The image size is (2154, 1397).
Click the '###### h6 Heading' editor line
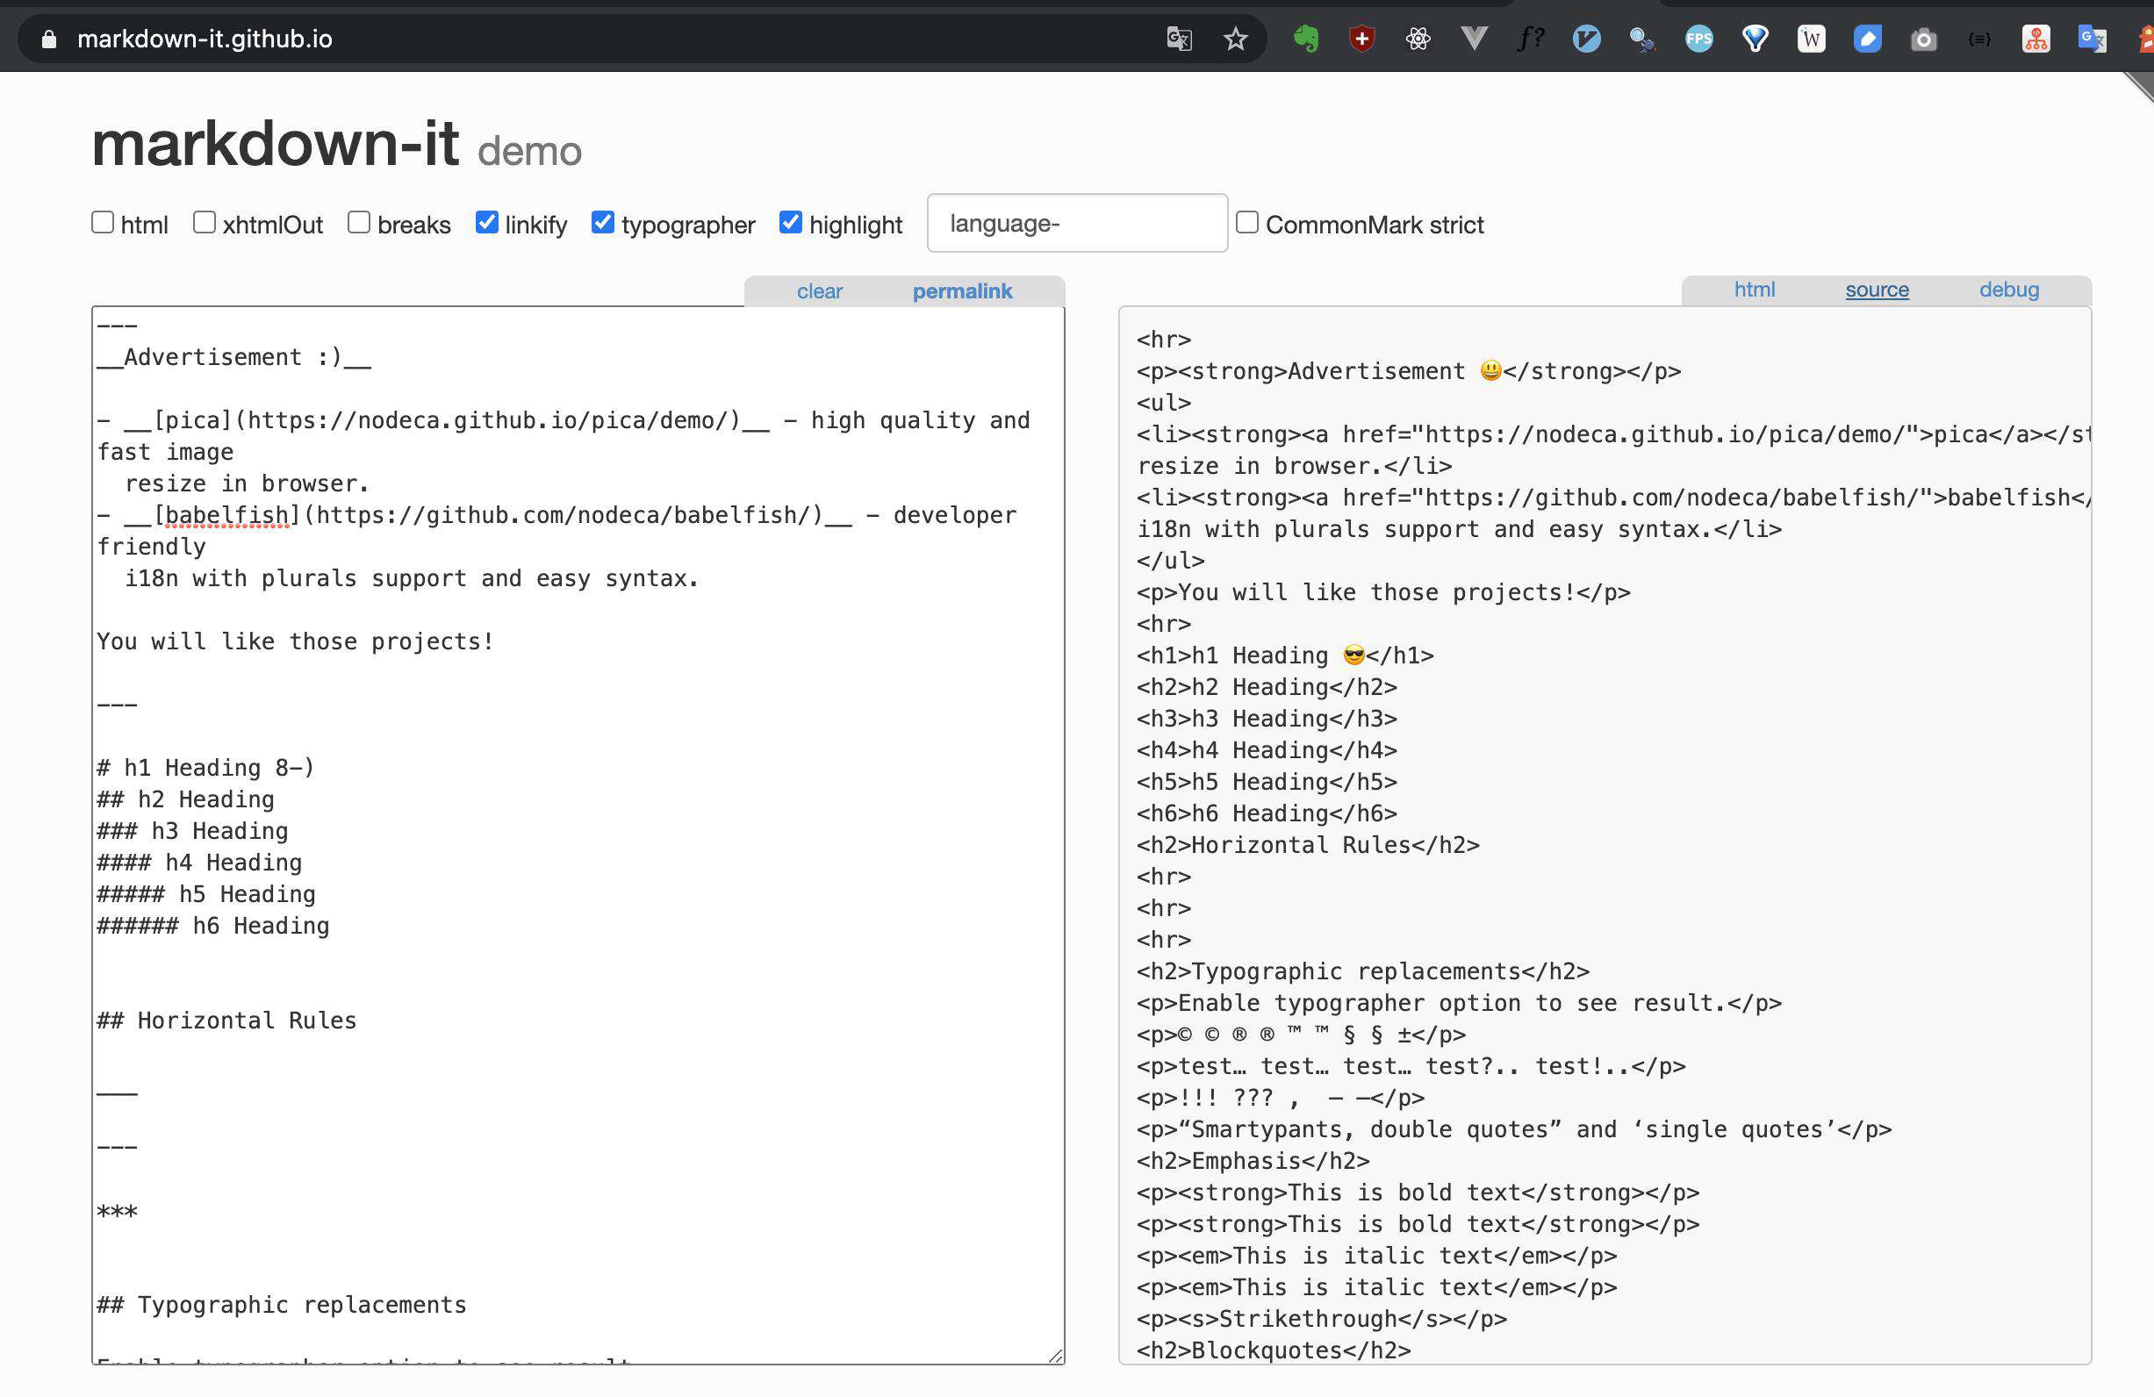click(x=213, y=926)
